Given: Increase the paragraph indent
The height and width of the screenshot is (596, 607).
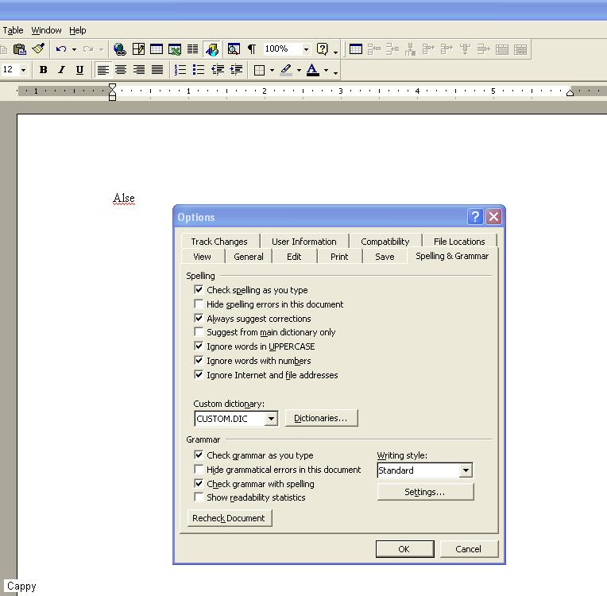Looking at the screenshot, I should pyautogui.click(x=236, y=70).
